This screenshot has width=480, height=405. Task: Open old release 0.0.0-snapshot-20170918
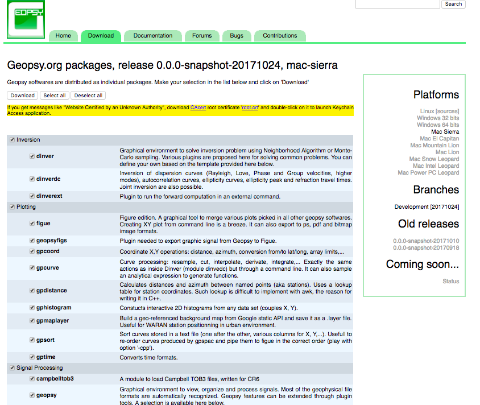(x=426, y=247)
